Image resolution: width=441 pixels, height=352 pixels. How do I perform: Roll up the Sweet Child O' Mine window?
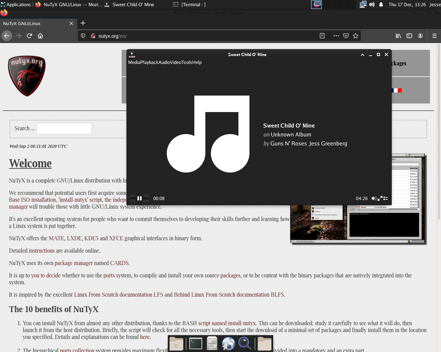(362, 55)
